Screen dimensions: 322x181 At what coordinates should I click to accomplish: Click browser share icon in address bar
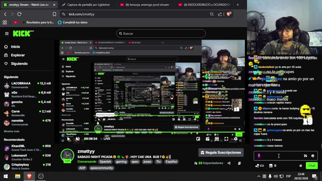pos(220,14)
